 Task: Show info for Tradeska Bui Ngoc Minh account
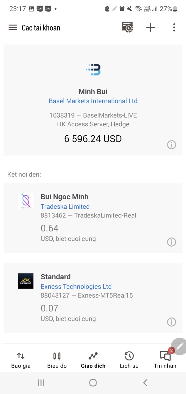pyautogui.click(x=171, y=242)
